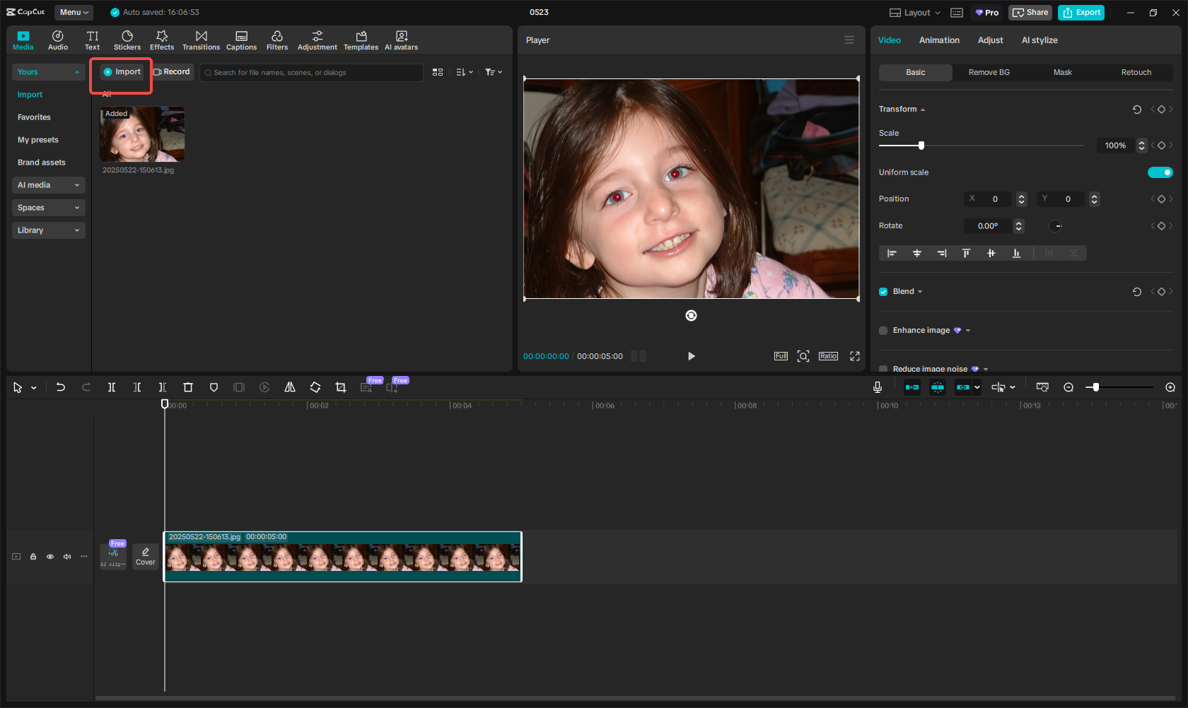Image resolution: width=1188 pixels, height=708 pixels.
Task: Uncheck the Blend option
Action: click(x=883, y=291)
